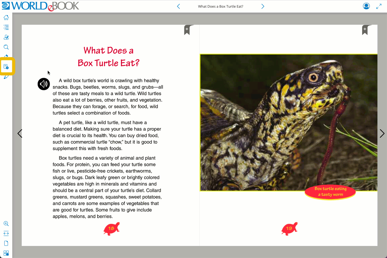The image size is (387, 258).
Task: Click the add note icon
Action: (x=6, y=66)
